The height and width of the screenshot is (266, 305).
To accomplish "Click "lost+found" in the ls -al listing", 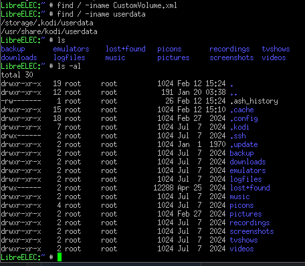I will (x=250, y=188).
